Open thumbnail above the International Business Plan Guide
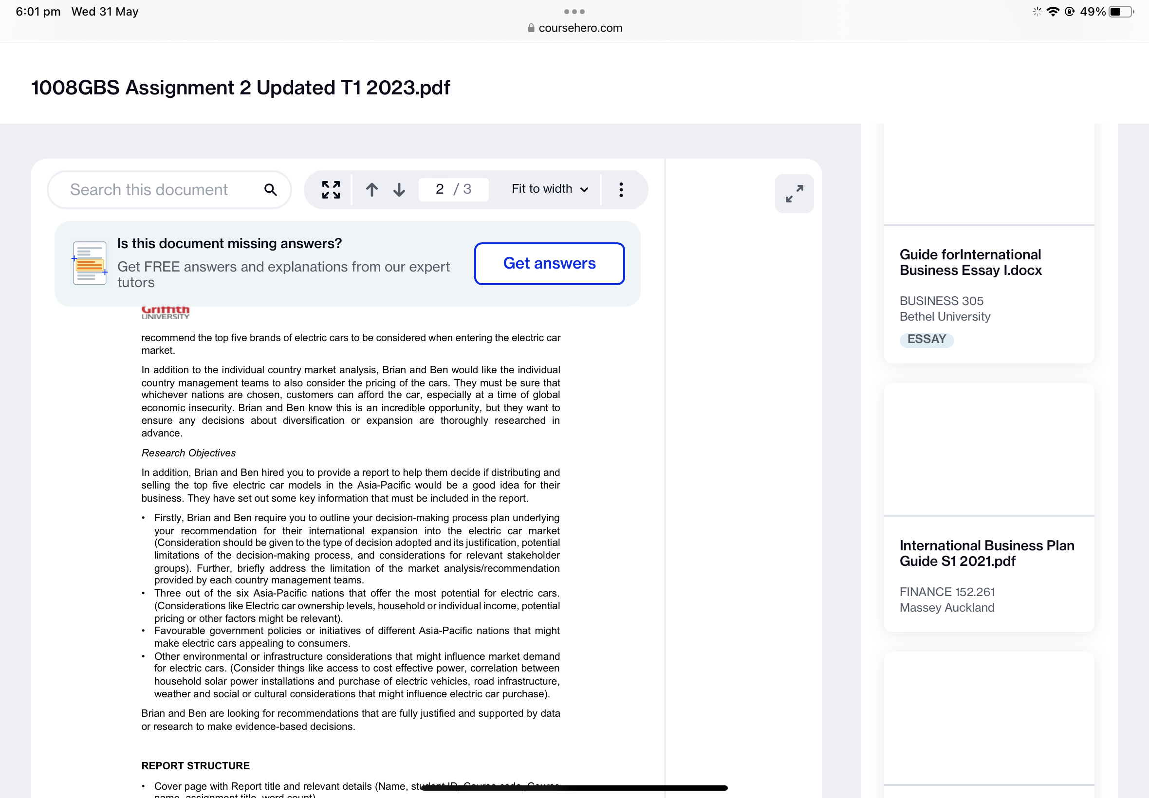Viewport: 1149px width, 798px height. (988, 449)
